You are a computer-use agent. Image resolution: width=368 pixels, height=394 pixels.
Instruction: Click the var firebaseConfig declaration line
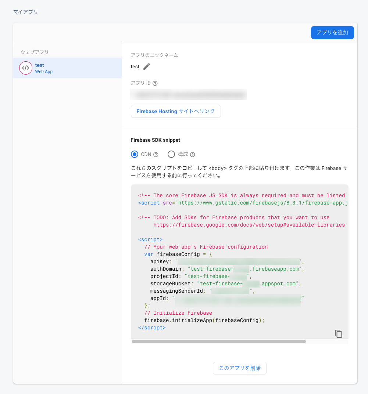178,254
